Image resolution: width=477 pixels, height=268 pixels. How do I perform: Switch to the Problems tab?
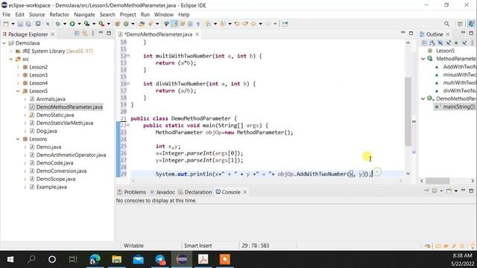132,192
